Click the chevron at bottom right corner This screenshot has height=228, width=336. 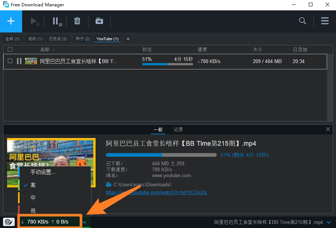point(329,222)
